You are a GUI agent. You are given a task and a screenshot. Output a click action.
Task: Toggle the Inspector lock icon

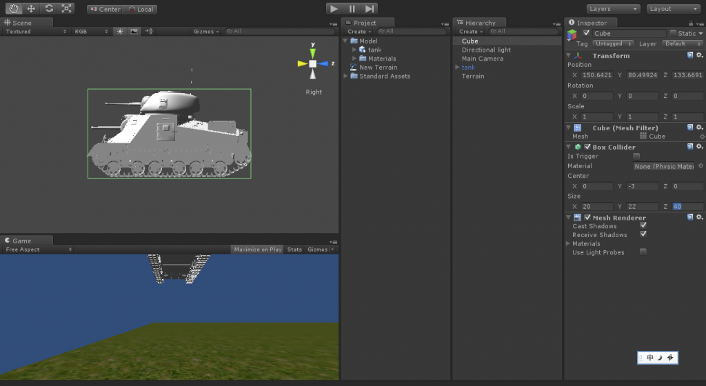(691, 23)
